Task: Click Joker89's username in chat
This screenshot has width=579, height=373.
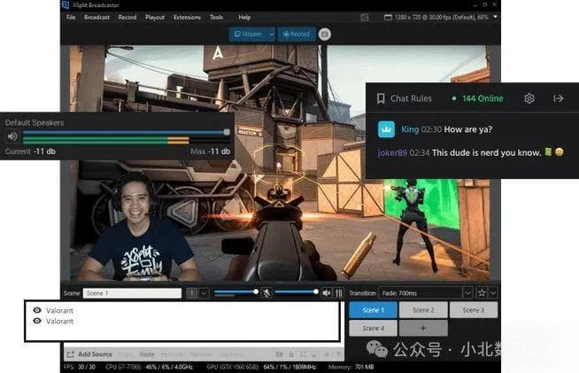Action: [x=392, y=152]
